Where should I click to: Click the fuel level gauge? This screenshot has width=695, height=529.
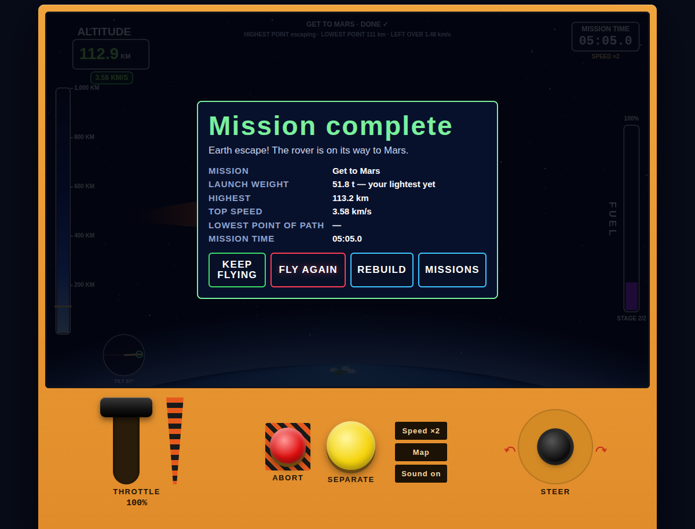coord(631,218)
